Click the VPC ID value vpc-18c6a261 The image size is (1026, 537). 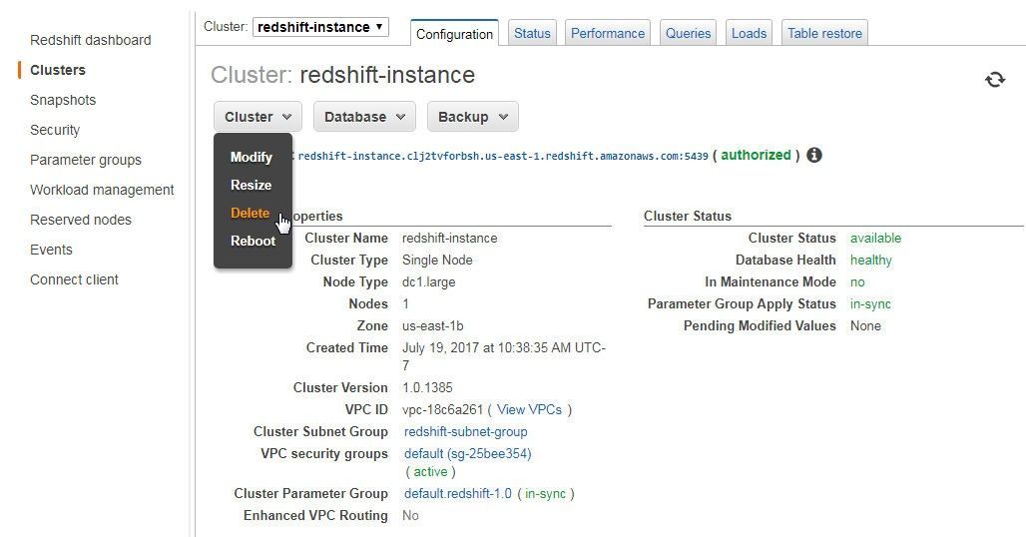pos(442,410)
